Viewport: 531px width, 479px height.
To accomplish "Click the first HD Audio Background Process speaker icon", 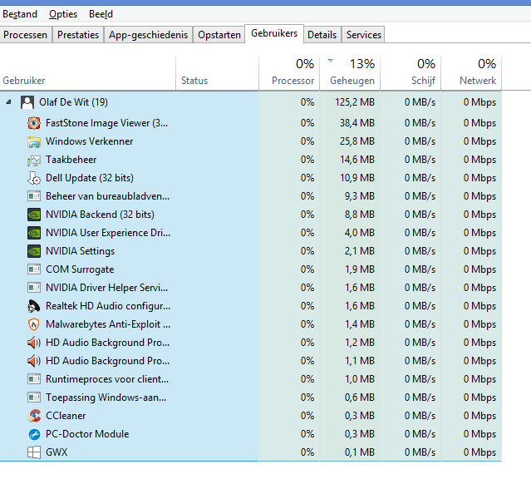I will [34, 343].
